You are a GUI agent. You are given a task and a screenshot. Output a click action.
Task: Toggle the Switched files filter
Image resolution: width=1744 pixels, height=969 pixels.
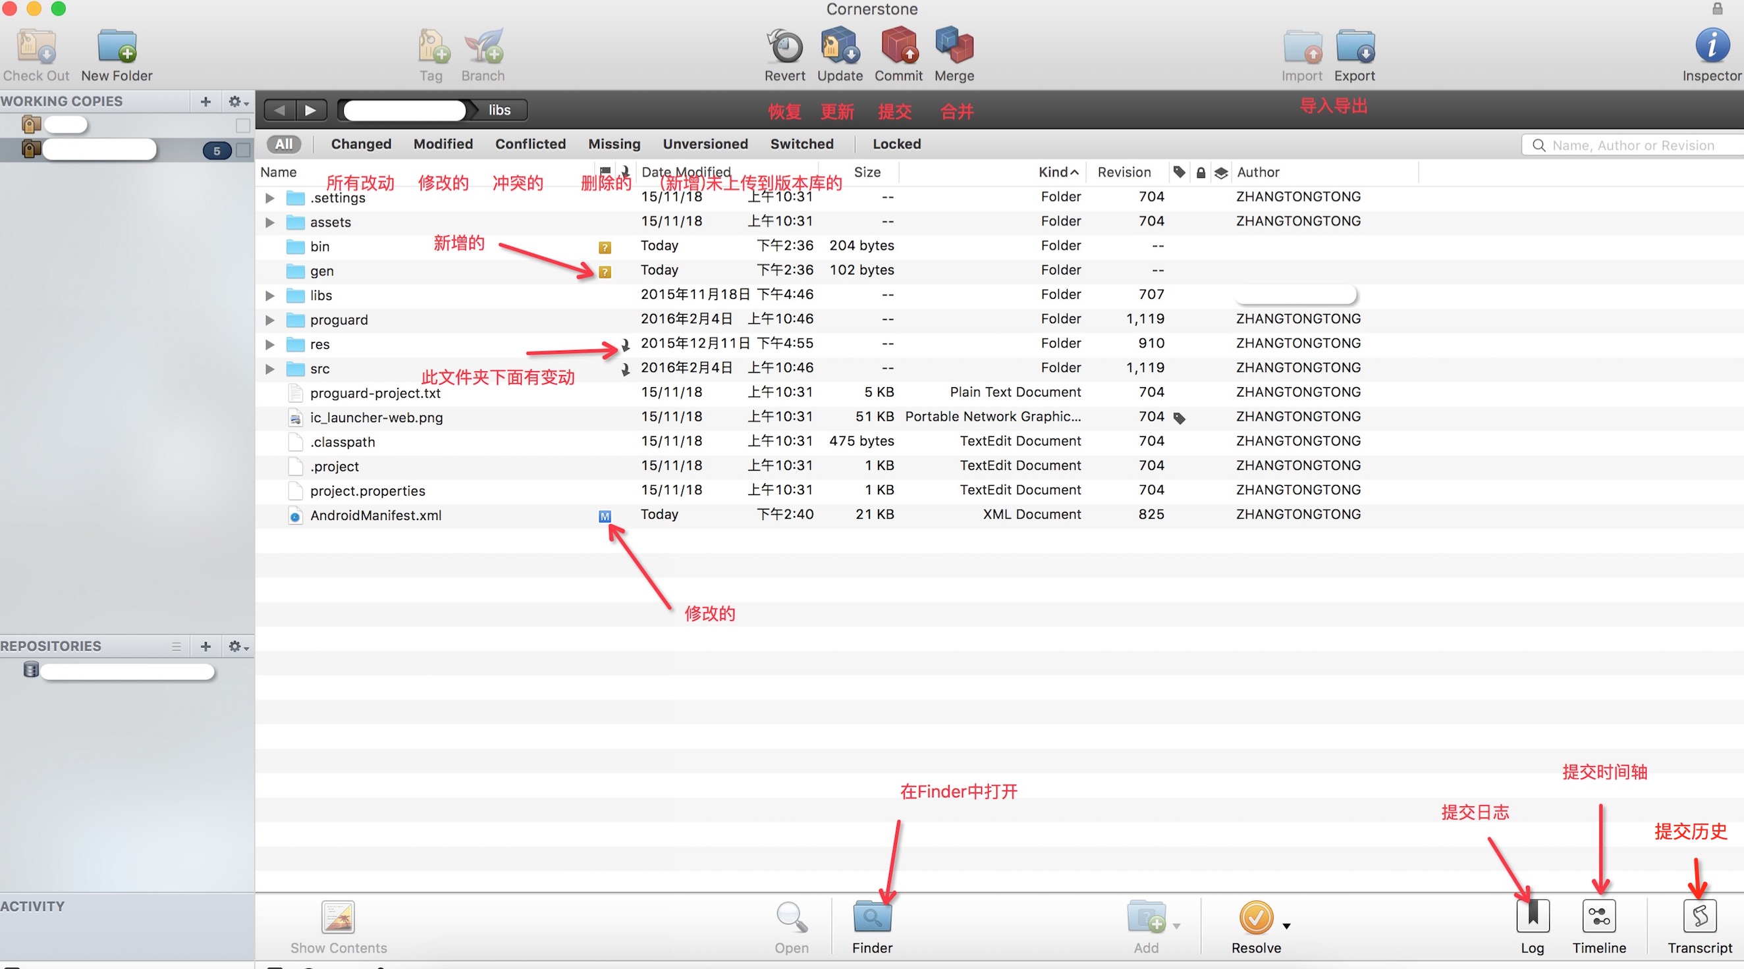click(802, 144)
